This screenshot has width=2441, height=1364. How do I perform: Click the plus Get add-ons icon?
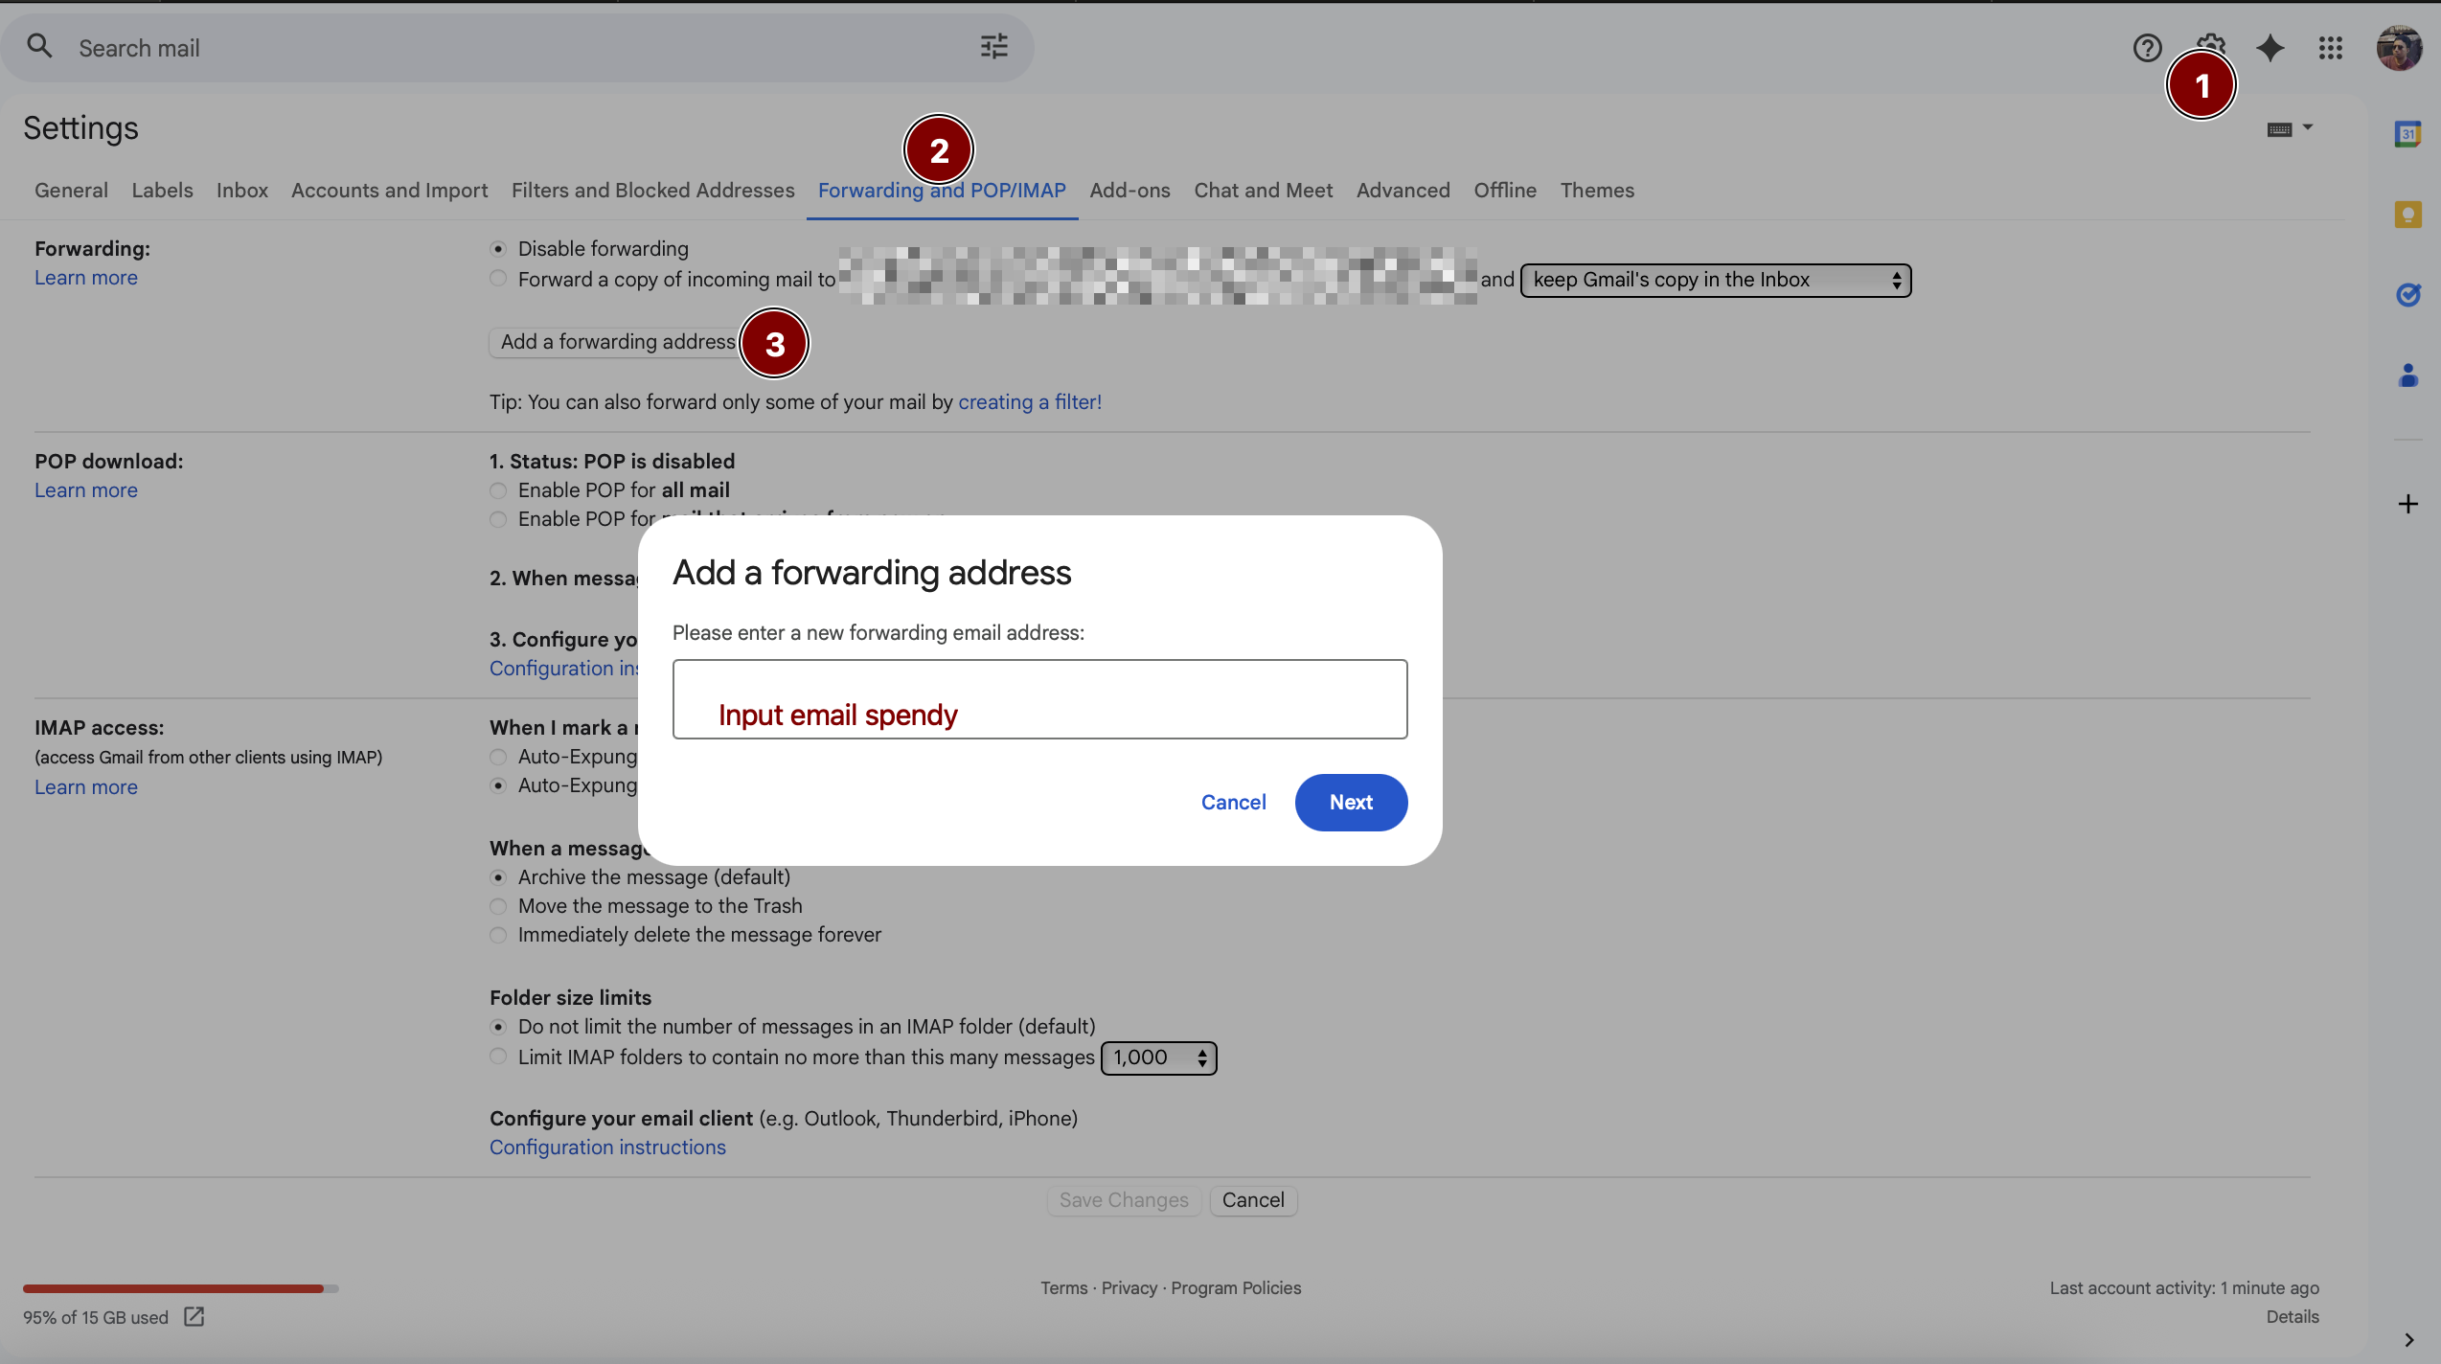coord(2407,504)
